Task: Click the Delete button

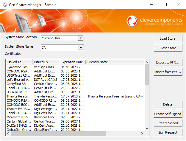Action: coord(168,104)
